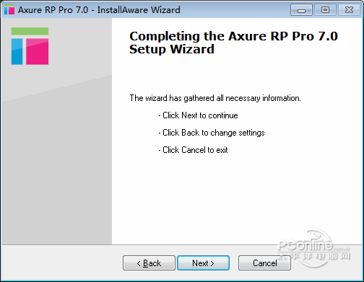Click the pink square of the Axure logo

(x=38, y=51)
